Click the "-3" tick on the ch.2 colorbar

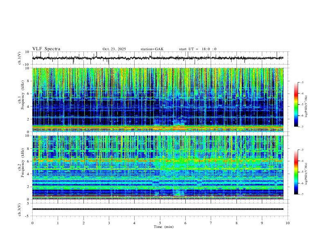click(x=302, y=150)
